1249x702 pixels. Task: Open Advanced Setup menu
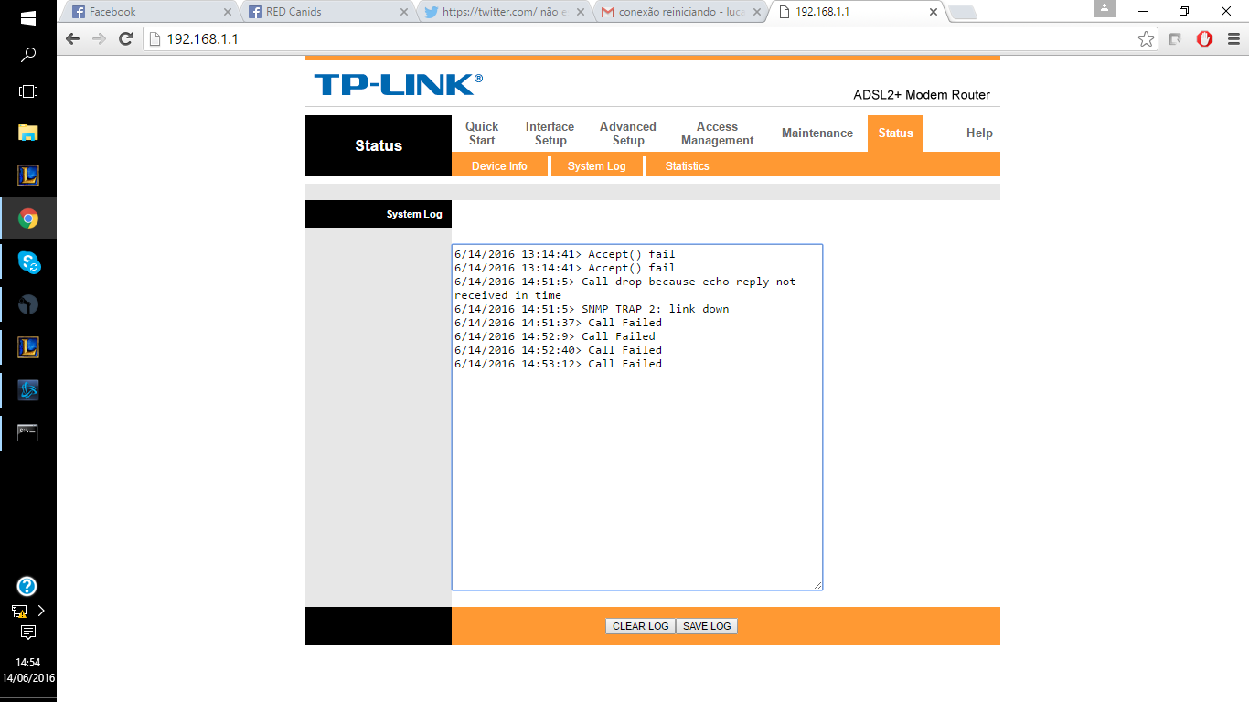(x=628, y=133)
